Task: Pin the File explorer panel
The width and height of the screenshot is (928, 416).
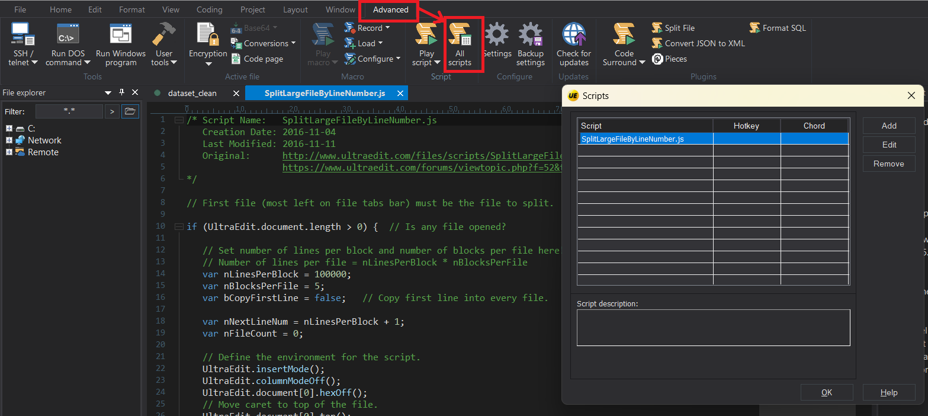Action: coord(121,92)
